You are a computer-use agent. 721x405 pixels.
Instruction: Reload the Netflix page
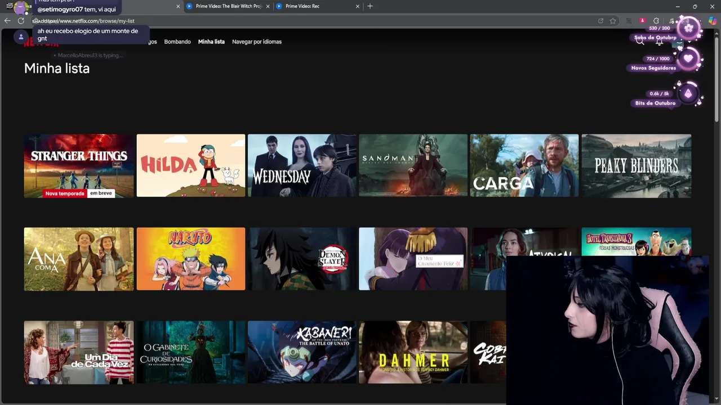pyautogui.click(x=21, y=21)
